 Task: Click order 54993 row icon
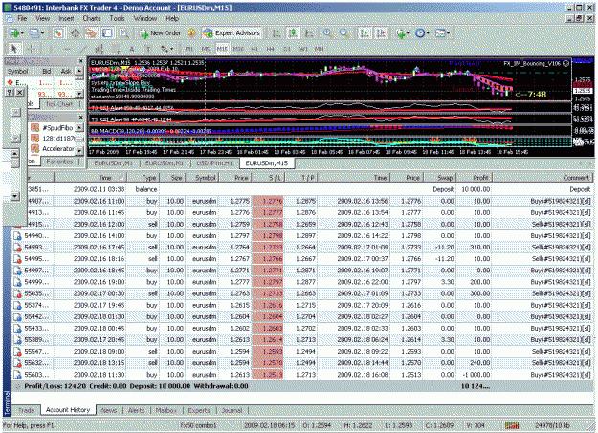(17, 248)
